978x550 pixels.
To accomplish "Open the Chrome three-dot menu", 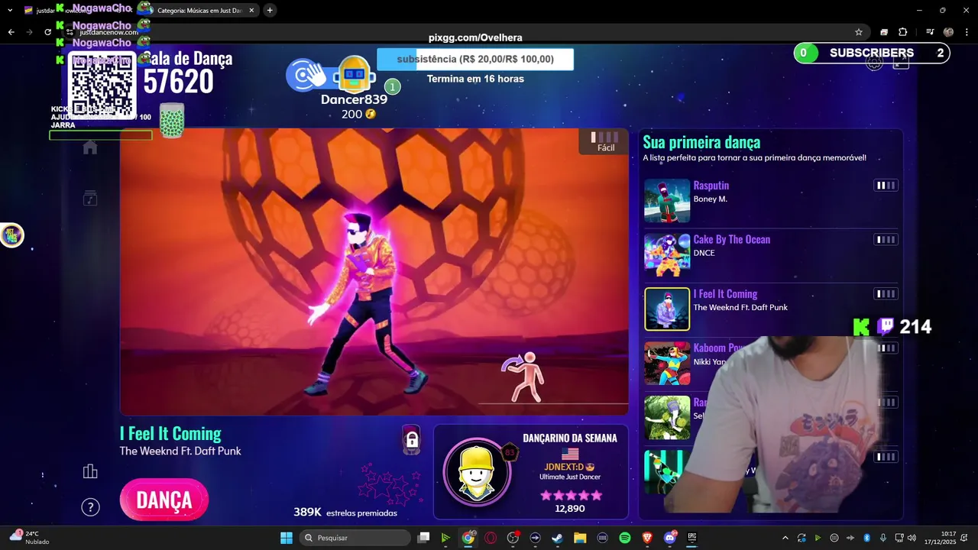I will coord(967,32).
